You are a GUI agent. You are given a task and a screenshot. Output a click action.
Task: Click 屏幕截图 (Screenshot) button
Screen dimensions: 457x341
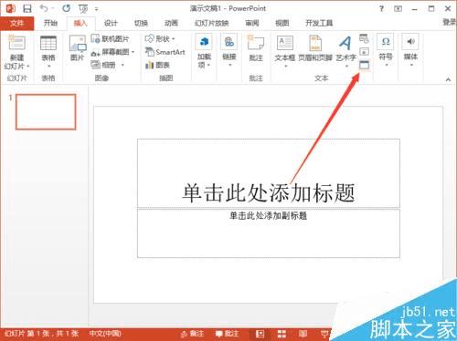(x=112, y=52)
